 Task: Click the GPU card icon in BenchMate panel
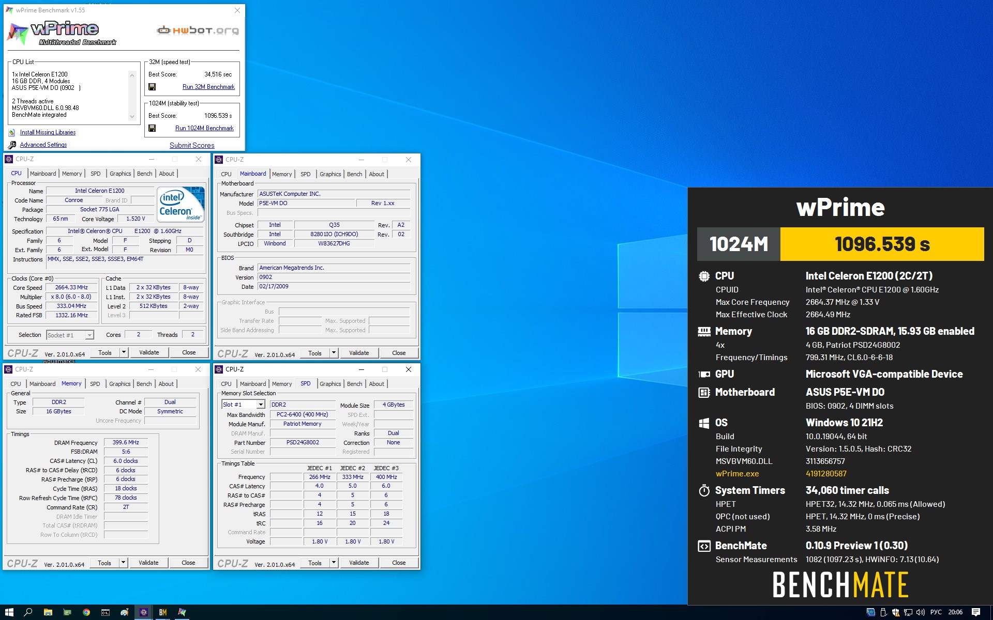tap(704, 374)
